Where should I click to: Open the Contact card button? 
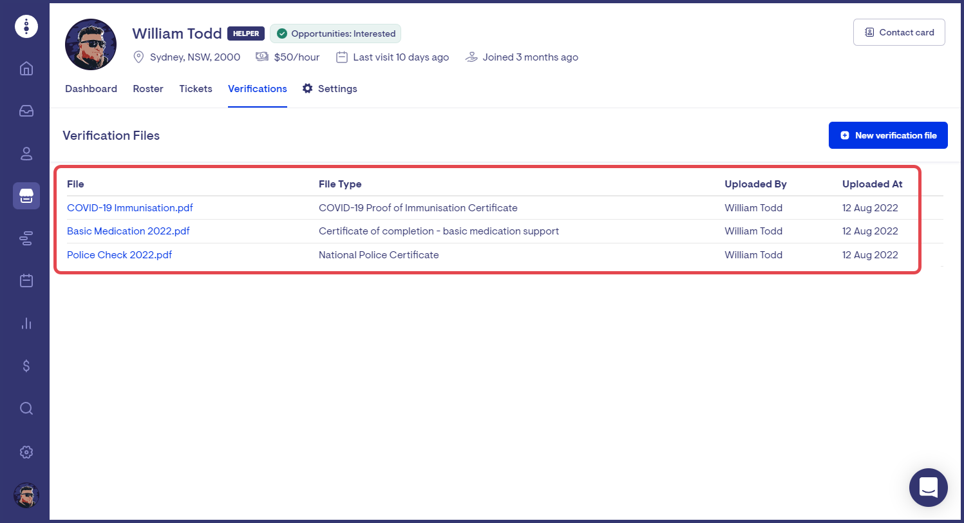coord(899,32)
